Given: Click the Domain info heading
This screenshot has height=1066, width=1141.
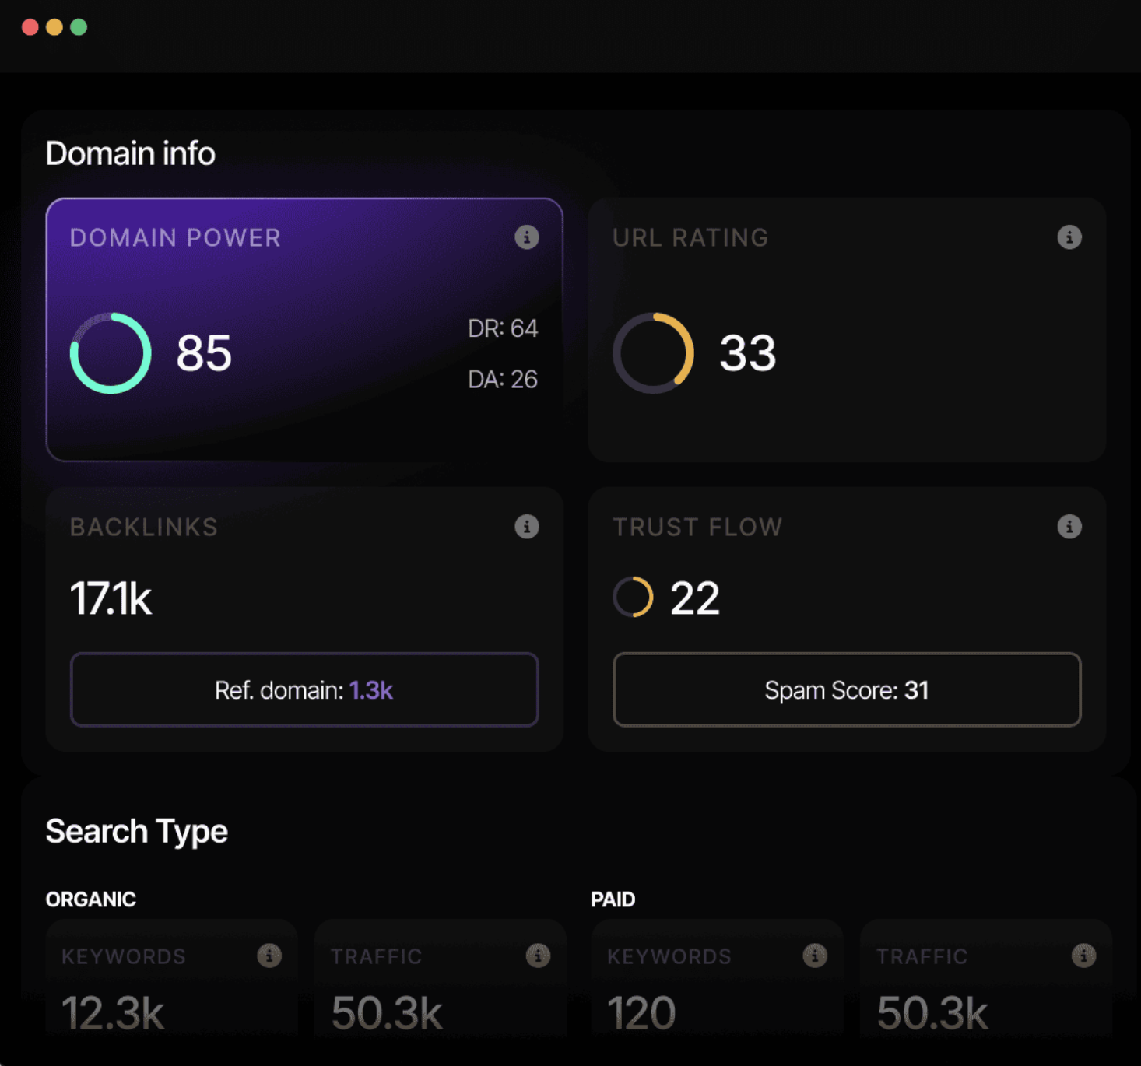Looking at the screenshot, I should tap(131, 153).
